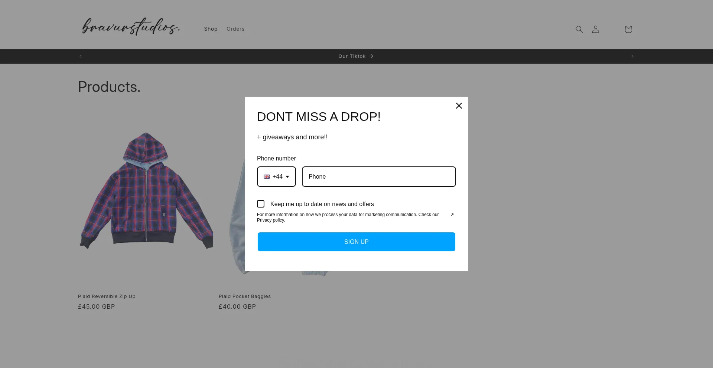The width and height of the screenshot is (713, 368).
Task: Click the account login icon
Action: (x=595, y=29)
